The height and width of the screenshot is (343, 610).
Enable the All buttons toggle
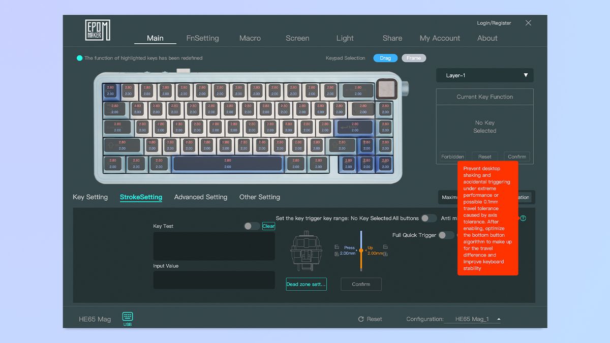429,218
